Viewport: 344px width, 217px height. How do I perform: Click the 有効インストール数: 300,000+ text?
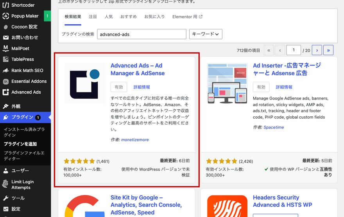(x=225, y=172)
